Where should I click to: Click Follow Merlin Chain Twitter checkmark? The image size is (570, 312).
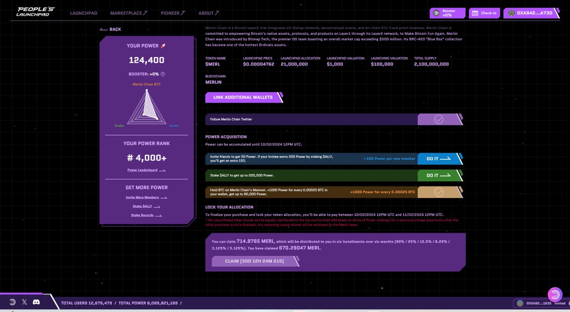(439, 119)
